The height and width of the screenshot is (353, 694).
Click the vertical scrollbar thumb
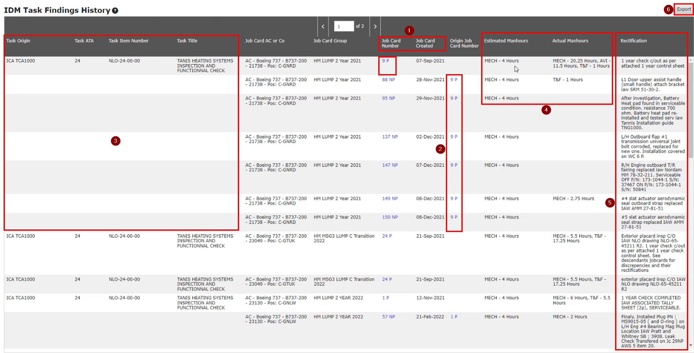(x=691, y=110)
